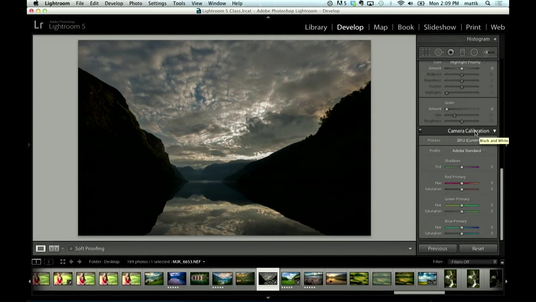Screen dimensions: 536x302
Task: Open the Tools menu
Action: [179, 4]
